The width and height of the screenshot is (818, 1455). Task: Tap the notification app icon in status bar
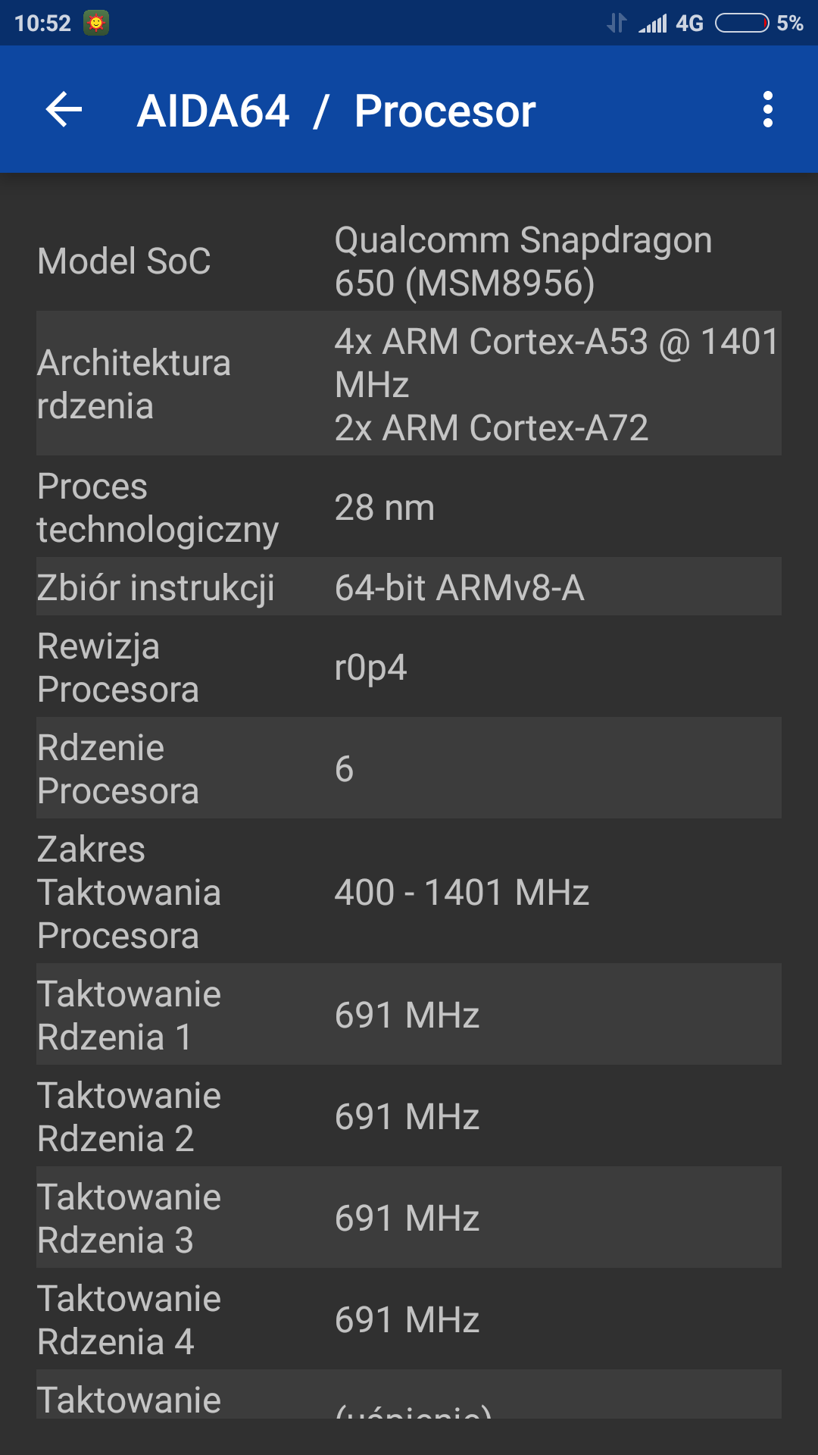coord(96,23)
